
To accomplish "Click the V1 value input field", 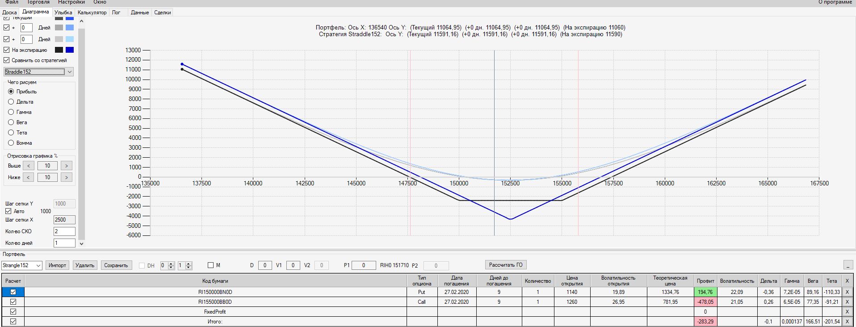I will pyautogui.click(x=293, y=265).
